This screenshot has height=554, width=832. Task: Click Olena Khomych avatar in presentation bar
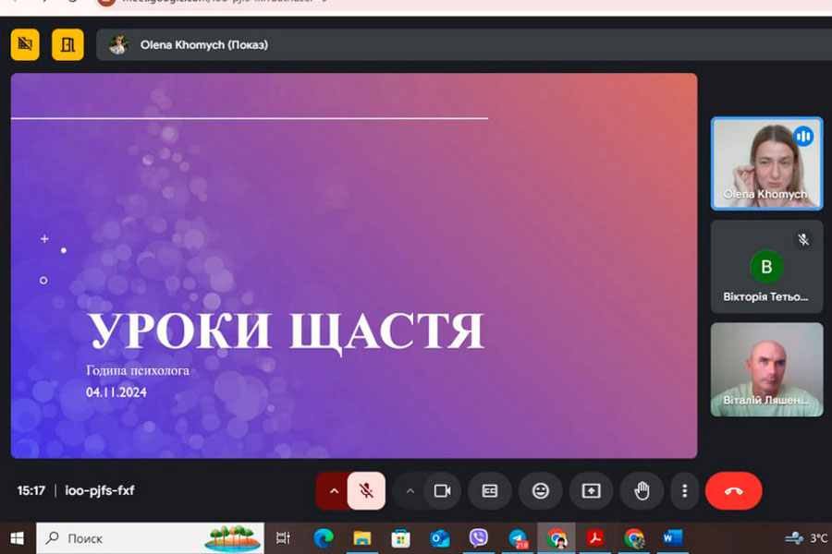point(118,45)
